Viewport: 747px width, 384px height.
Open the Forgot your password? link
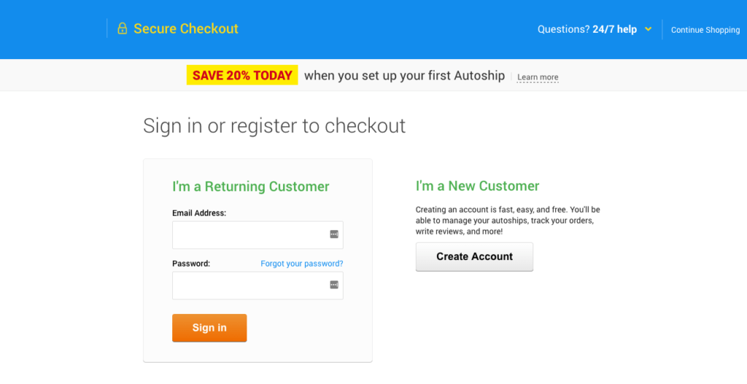301,264
